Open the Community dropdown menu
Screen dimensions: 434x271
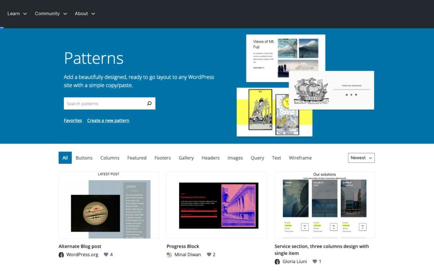click(51, 14)
